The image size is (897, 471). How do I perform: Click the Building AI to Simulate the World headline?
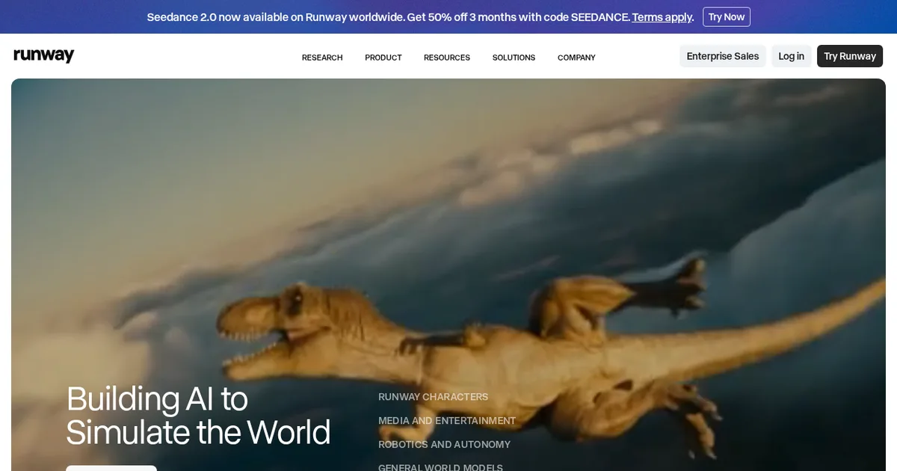point(198,415)
